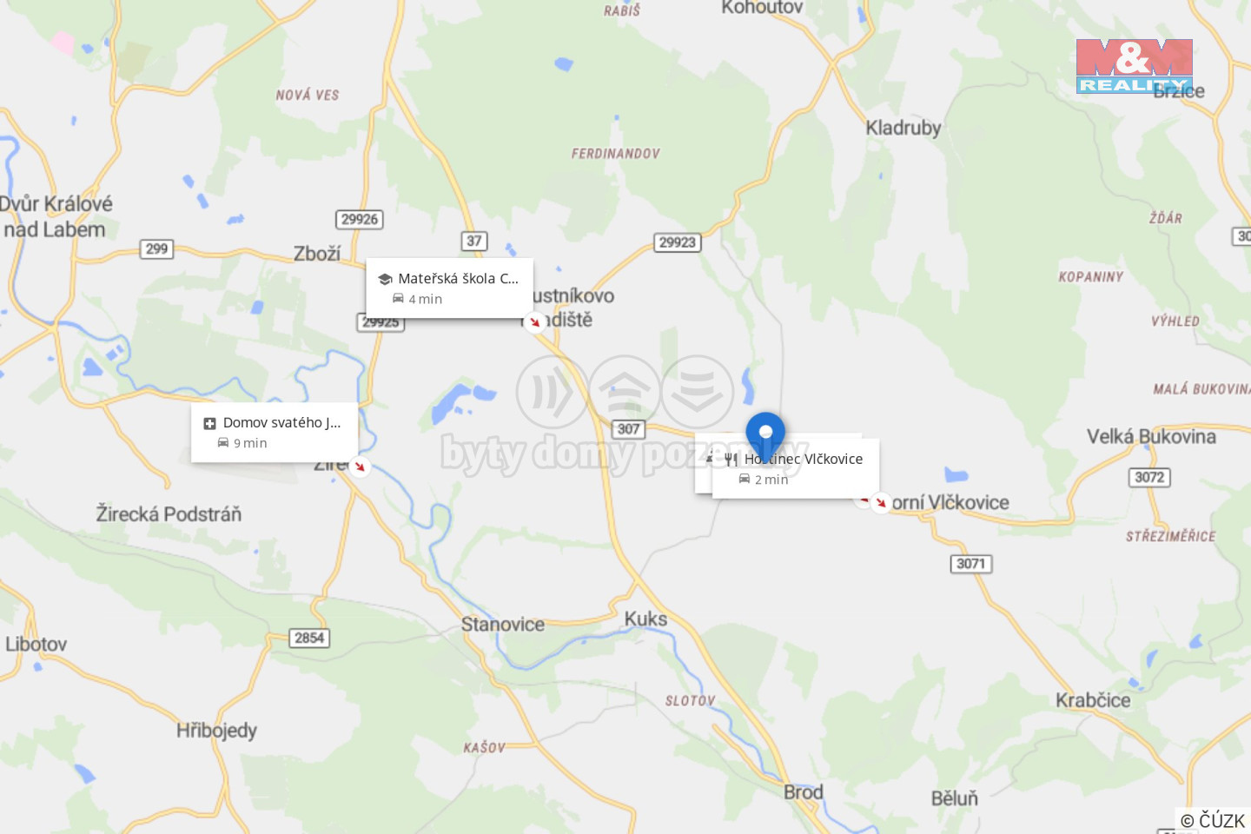Click the red arrow marker at Horní Vlčkovice
1251x834 pixels.
pos(881,502)
